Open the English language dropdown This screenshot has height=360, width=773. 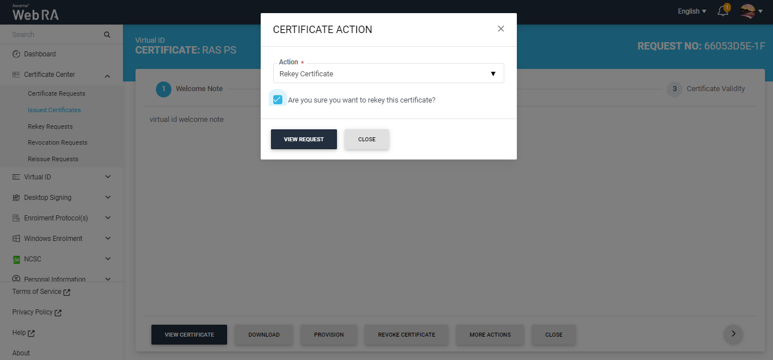click(x=692, y=11)
